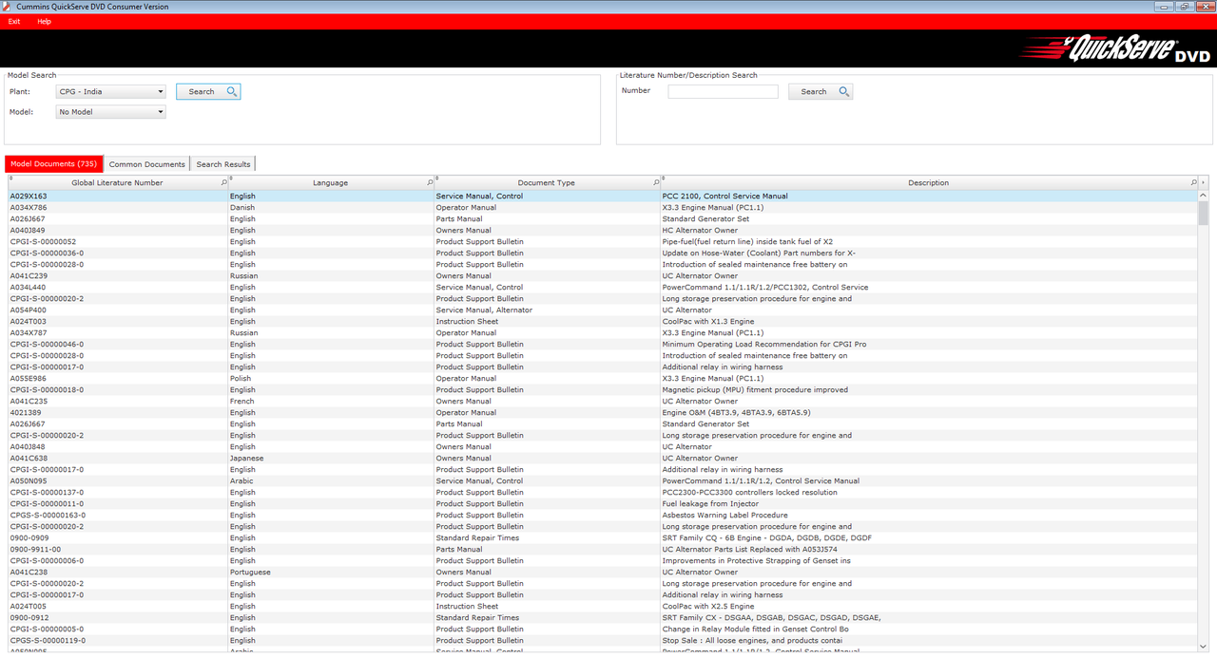This screenshot has height=658, width=1217.
Task: Click 'CoolPac with X1.3 Engine' description
Action: click(707, 322)
